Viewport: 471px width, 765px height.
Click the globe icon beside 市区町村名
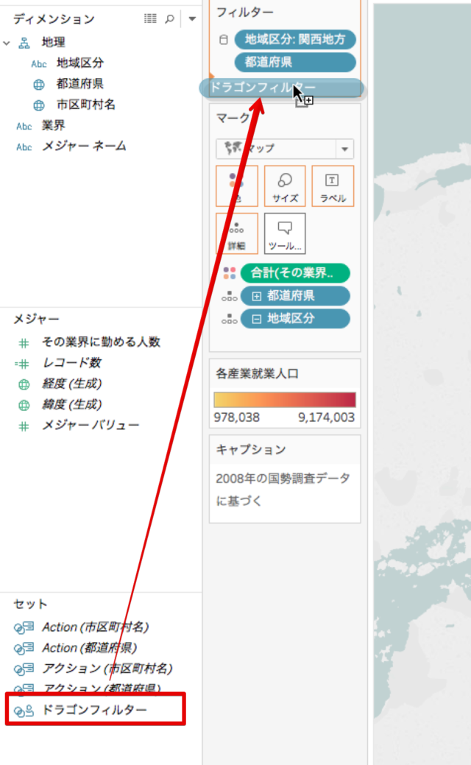pyautogui.click(x=38, y=105)
